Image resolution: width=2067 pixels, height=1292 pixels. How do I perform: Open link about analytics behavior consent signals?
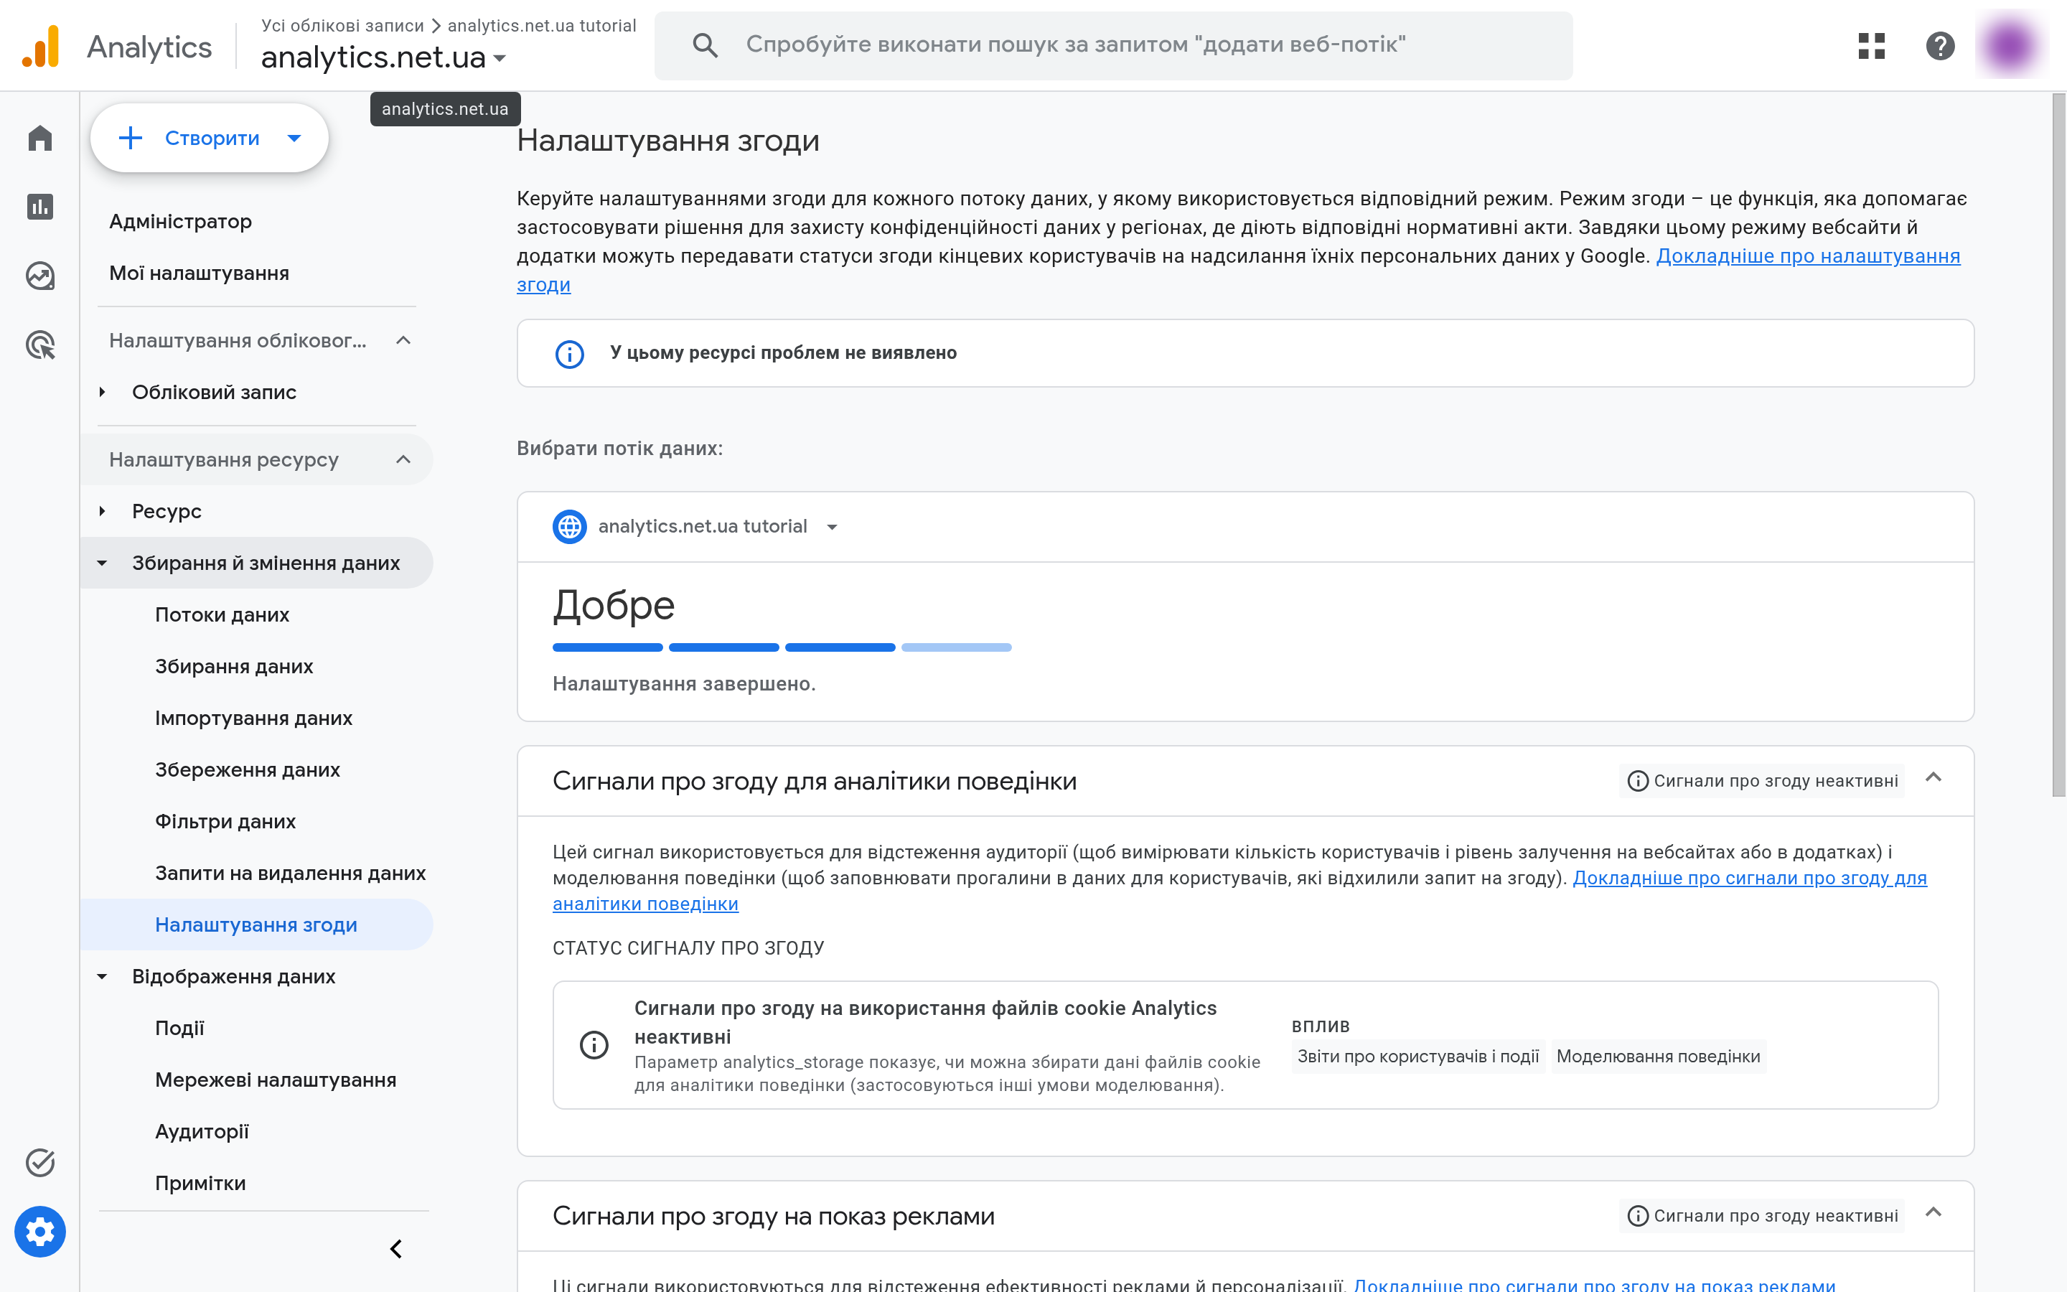1749,878
